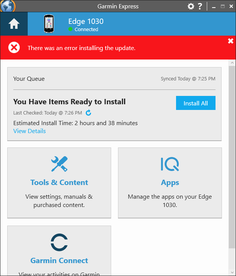Image resolution: width=236 pixels, height=276 pixels.
Task: Dismiss the red error banner
Action: pos(231,41)
